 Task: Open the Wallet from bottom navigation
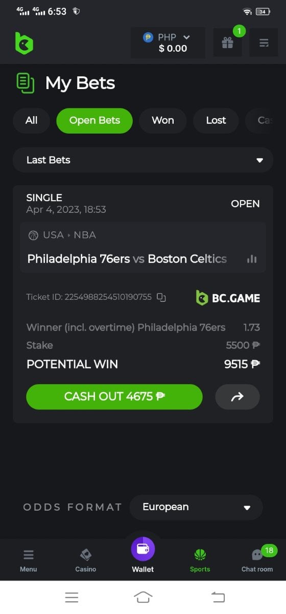tap(143, 555)
